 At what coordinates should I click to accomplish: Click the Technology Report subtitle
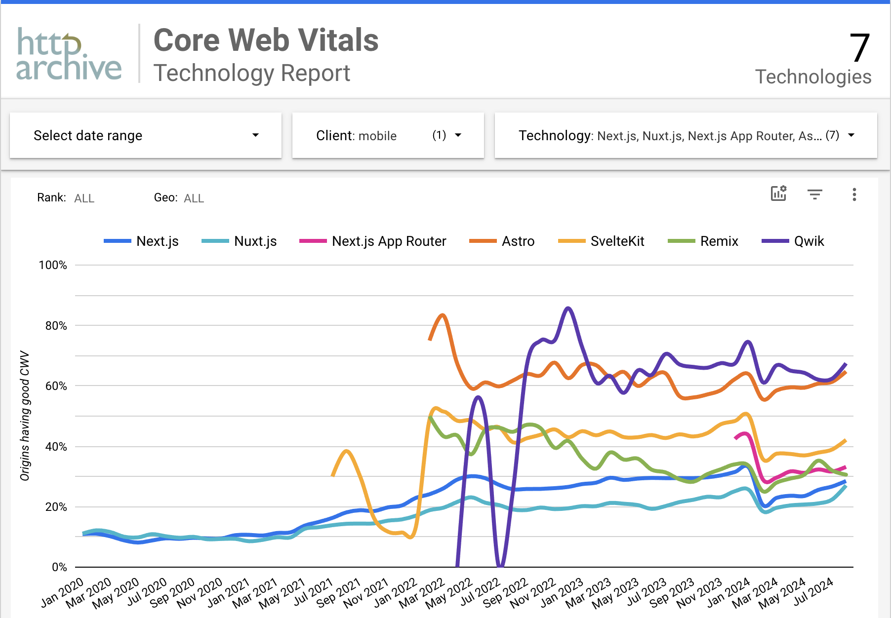(251, 74)
